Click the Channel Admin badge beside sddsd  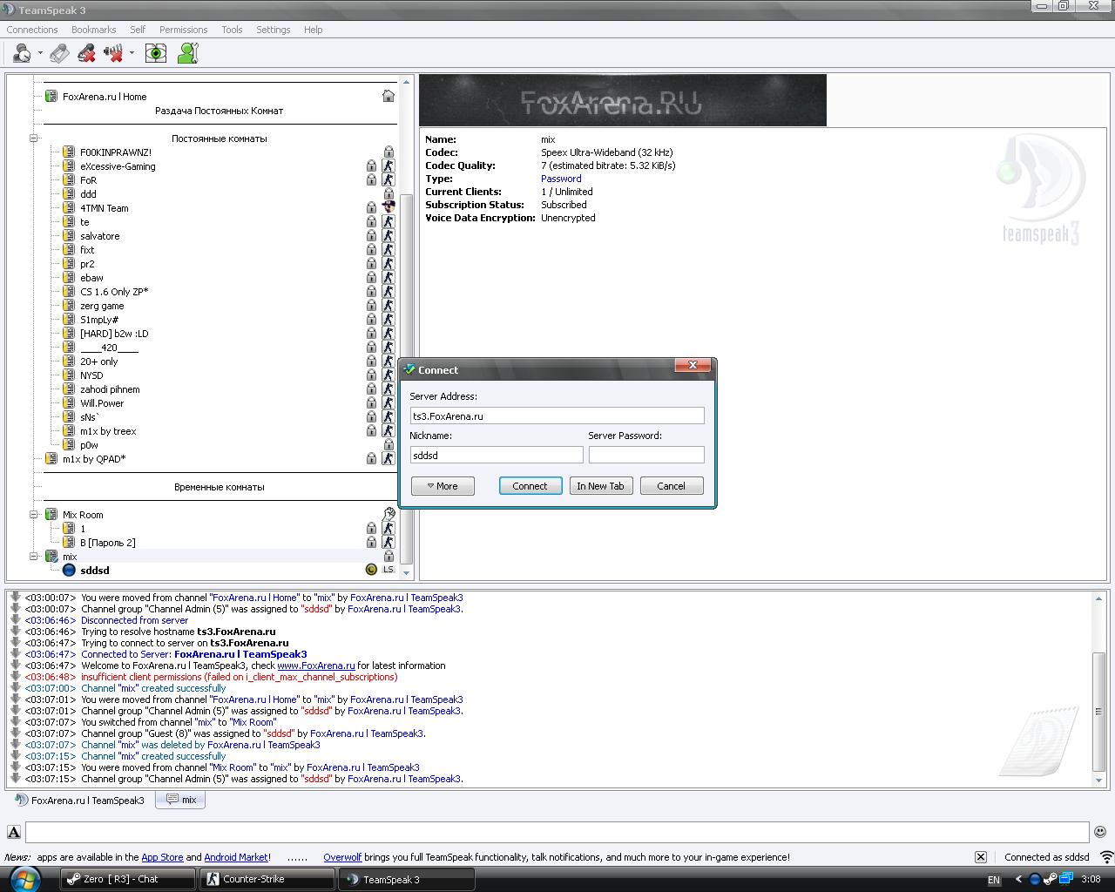click(x=371, y=570)
